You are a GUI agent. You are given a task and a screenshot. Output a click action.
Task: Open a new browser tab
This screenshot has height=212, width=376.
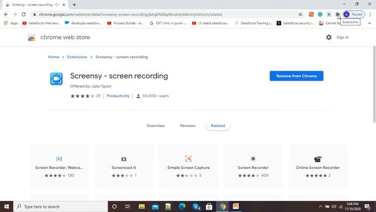(x=74, y=5)
